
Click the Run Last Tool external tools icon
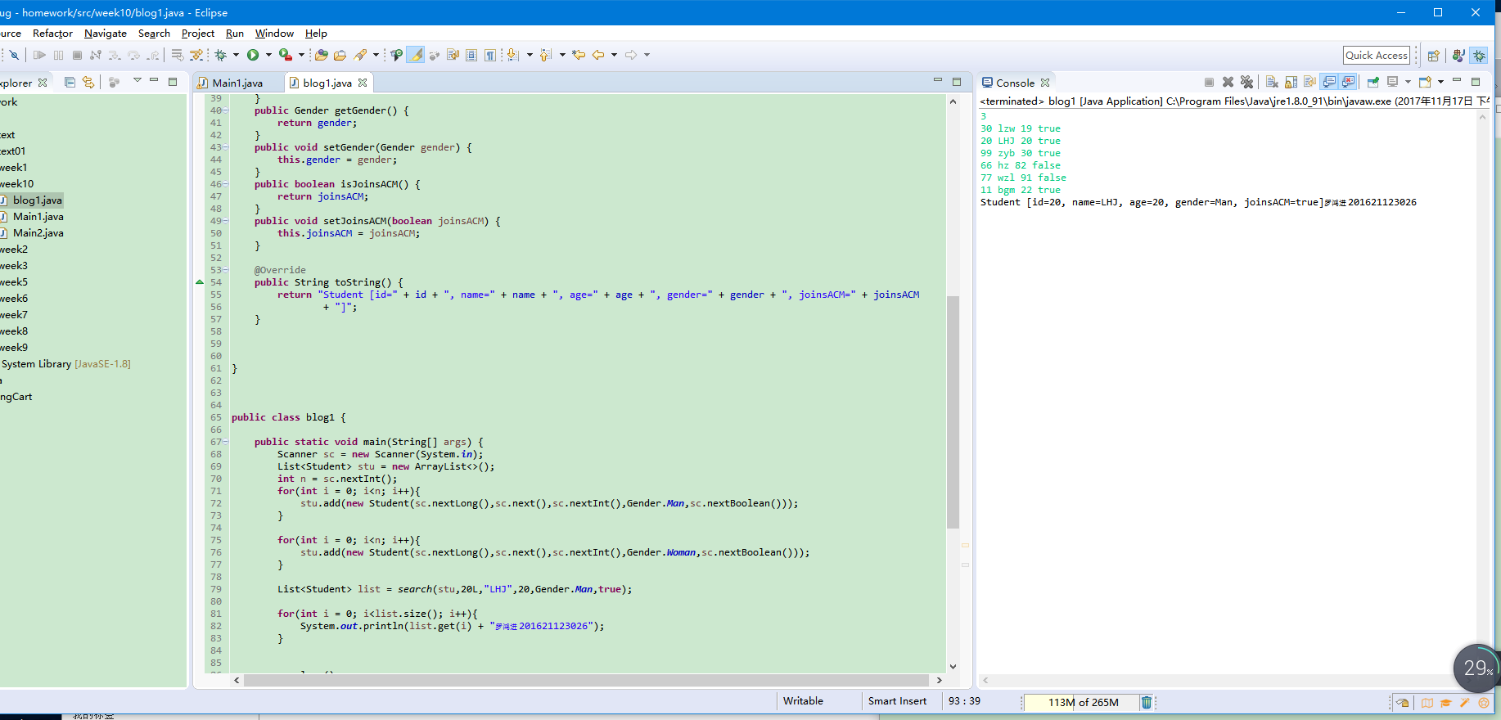tap(286, 55)
